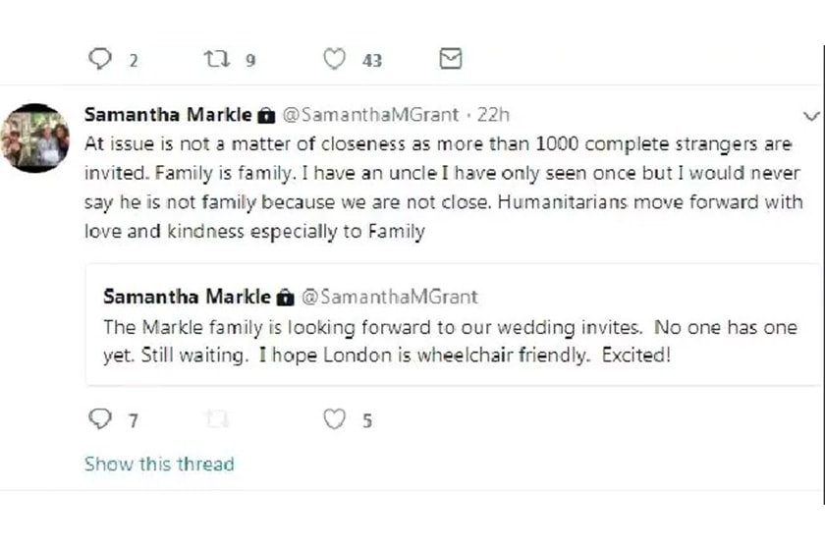The height and width of the screenshot is (550, 825).
Task: Send top tweet via direct message envelope
Action: [450, 59]
